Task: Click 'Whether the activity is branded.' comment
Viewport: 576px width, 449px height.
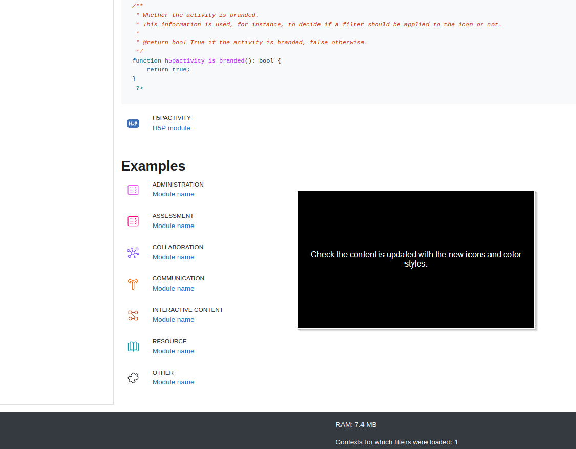Action: click(x=201, y=15)
